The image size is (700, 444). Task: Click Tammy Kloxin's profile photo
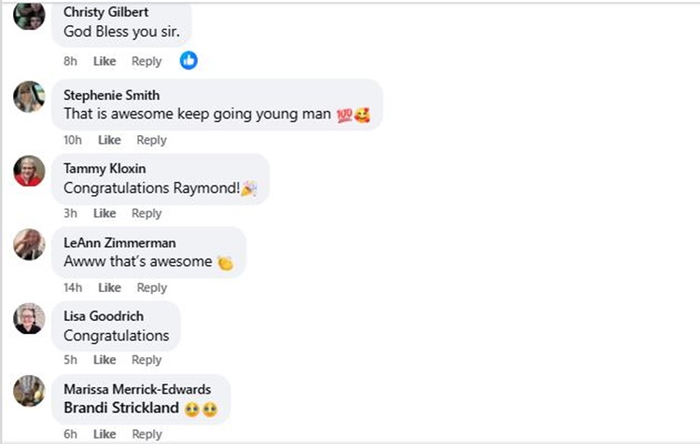coord(29,170)
